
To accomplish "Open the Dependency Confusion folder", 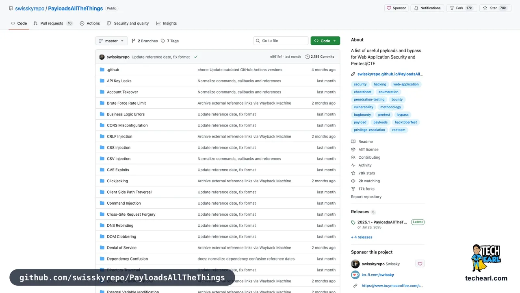I will point(128,259).
